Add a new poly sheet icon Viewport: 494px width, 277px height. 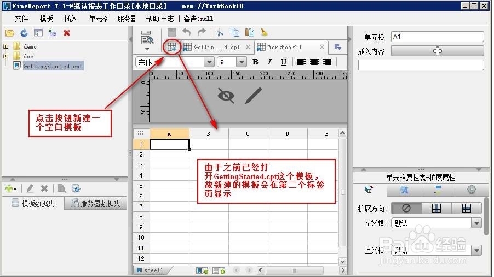[x=219, y=270]
